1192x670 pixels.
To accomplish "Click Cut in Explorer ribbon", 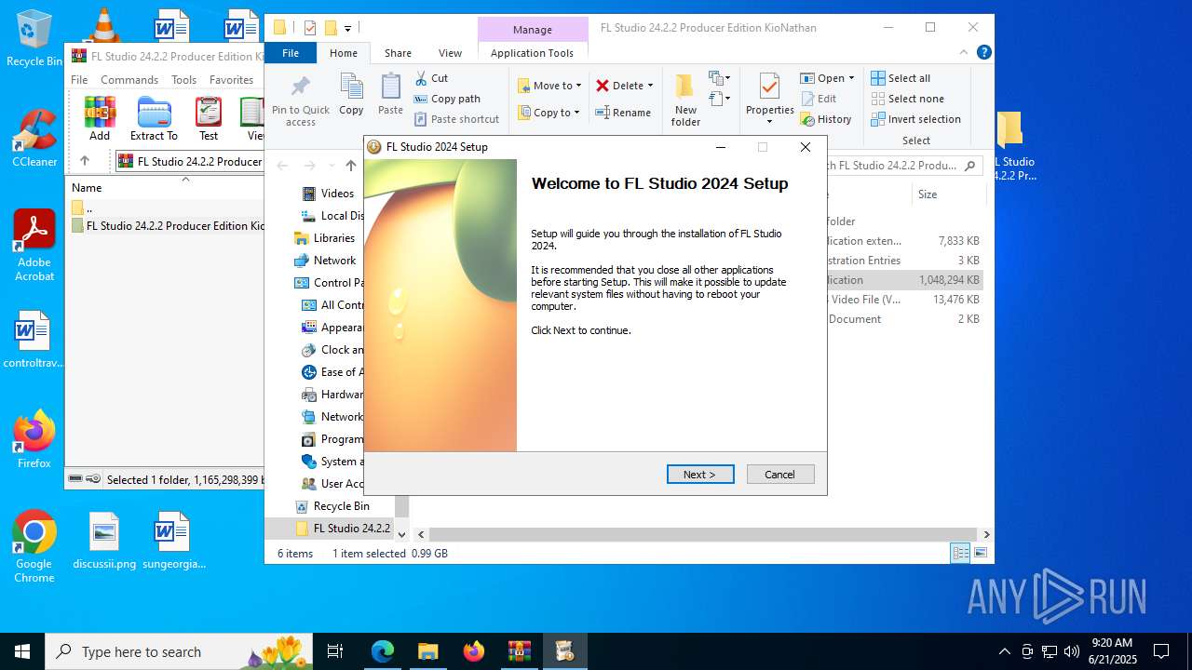I will click(x=431, y=78).
